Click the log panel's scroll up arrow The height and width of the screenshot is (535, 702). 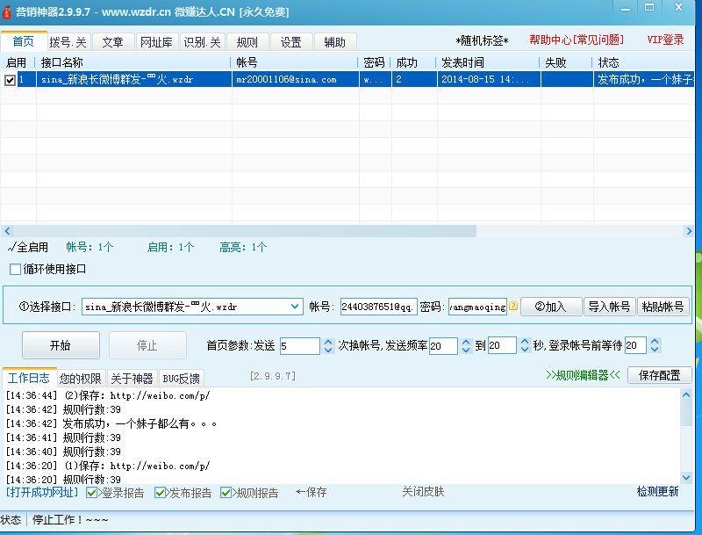click(685, 394)
